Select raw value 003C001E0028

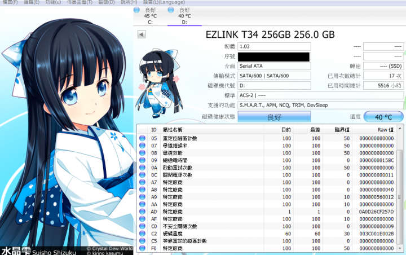(377, 234)
